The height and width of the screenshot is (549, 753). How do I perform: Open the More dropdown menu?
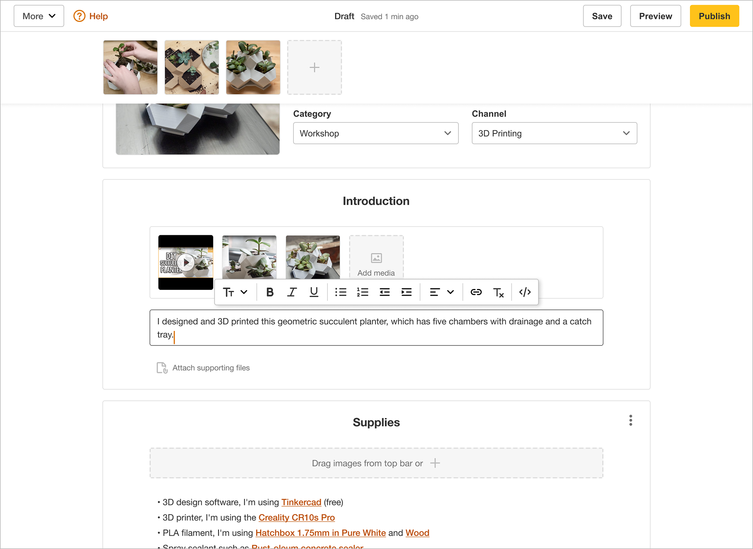pos(39,16)
